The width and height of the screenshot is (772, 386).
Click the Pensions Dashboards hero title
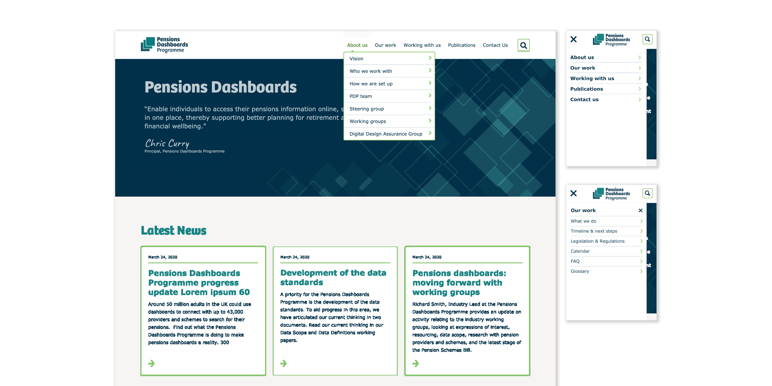(x=220, y=87)
